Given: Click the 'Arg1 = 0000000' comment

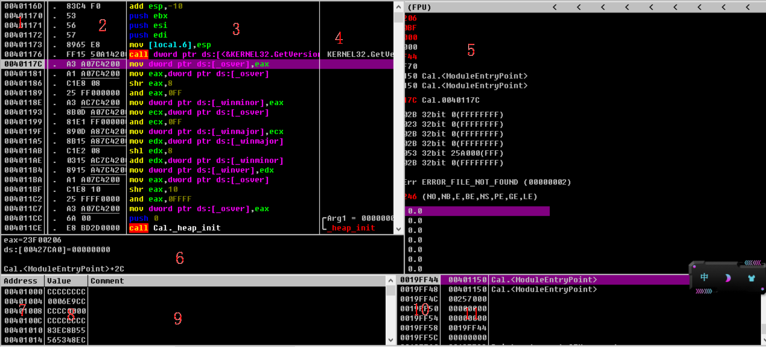Looking at the screenshot, I should tap(360, 218).
